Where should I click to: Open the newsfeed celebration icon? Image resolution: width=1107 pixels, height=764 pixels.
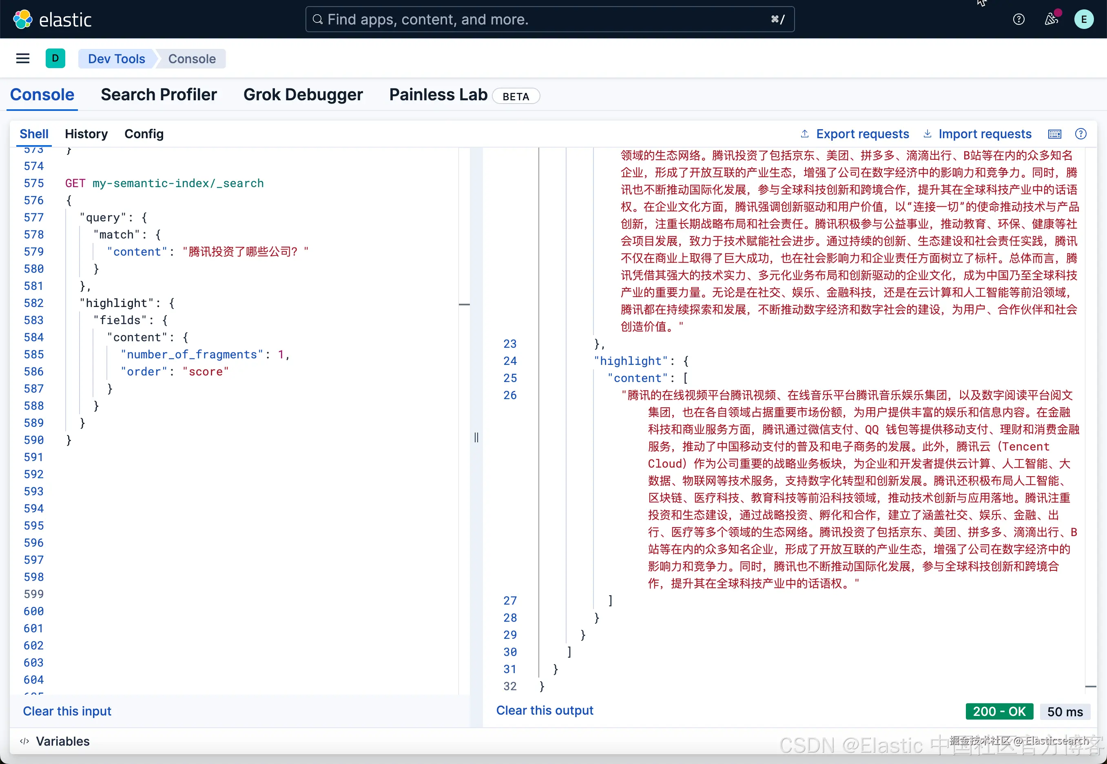[1050, 20]
